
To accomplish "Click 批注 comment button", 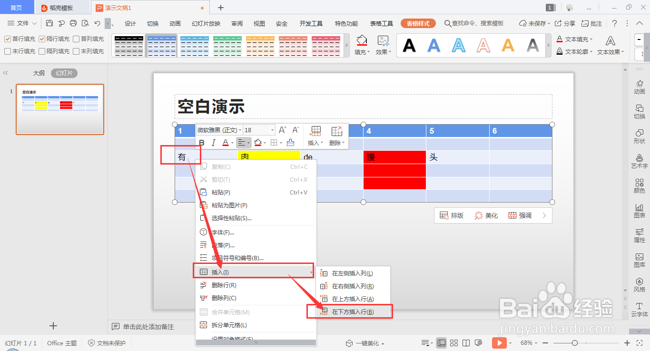I will tap(591, 23).
